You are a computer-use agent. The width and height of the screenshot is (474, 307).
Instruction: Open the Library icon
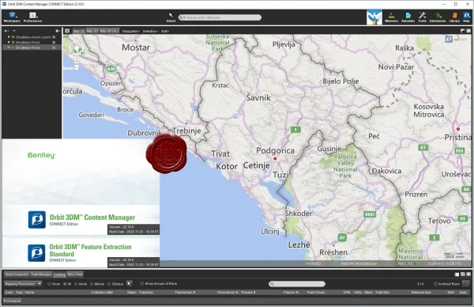pyautogui.click(x=454, y=17)
